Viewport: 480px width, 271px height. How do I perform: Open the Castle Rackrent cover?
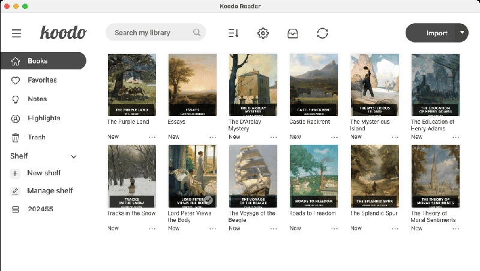tap(314, 85)
